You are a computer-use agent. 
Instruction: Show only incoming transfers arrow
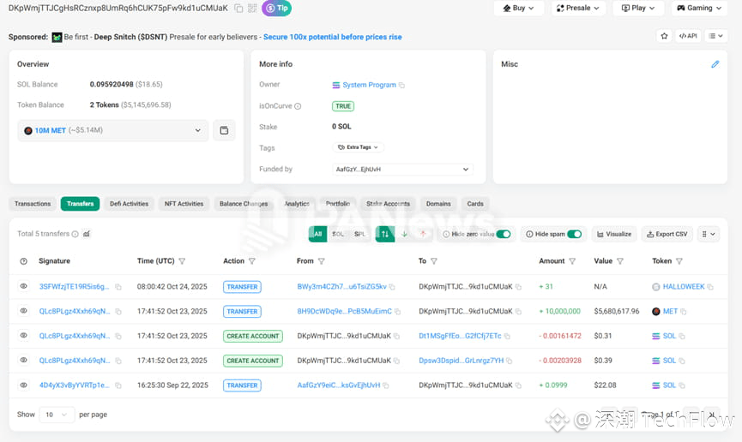tap(404, 234)
